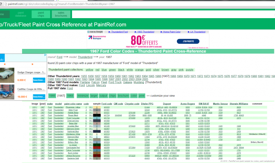Click the LX Thunderbird ad link

pyautogui.click(x=198, y=32)
